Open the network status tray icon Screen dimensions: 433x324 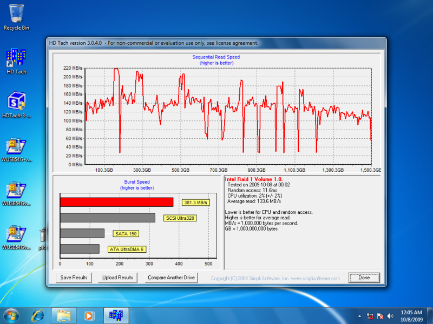point(370,316)
